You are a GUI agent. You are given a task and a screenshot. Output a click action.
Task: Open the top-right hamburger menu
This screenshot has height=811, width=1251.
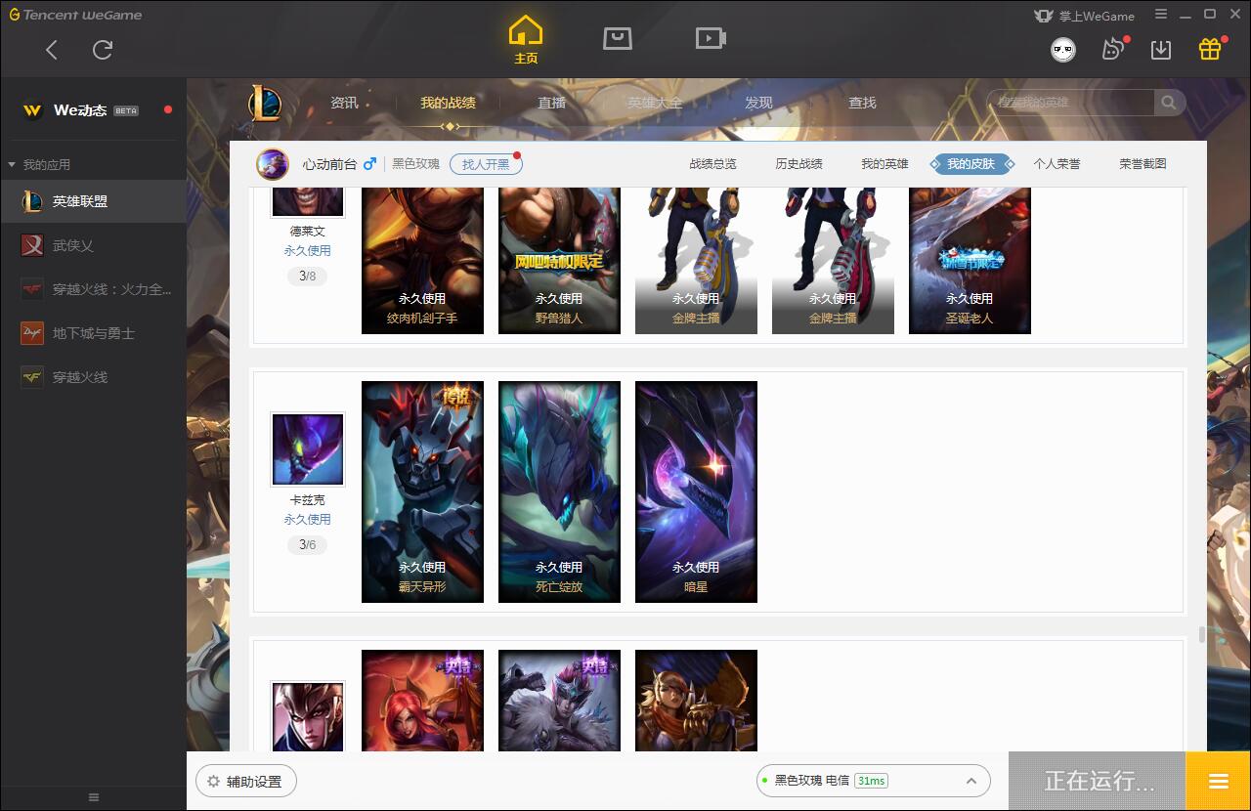coord(1161,15)
